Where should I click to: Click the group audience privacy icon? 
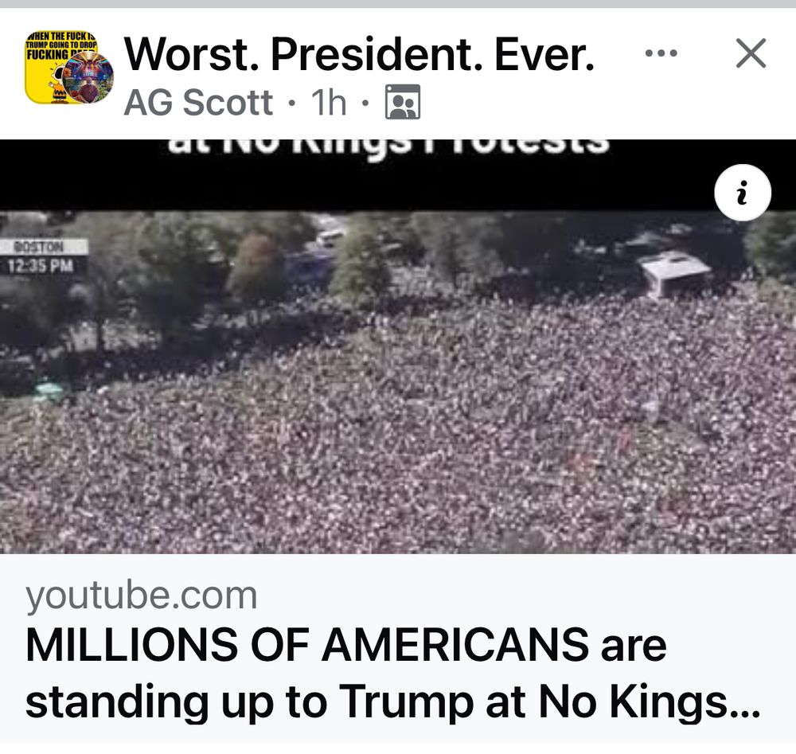[403, 102]
